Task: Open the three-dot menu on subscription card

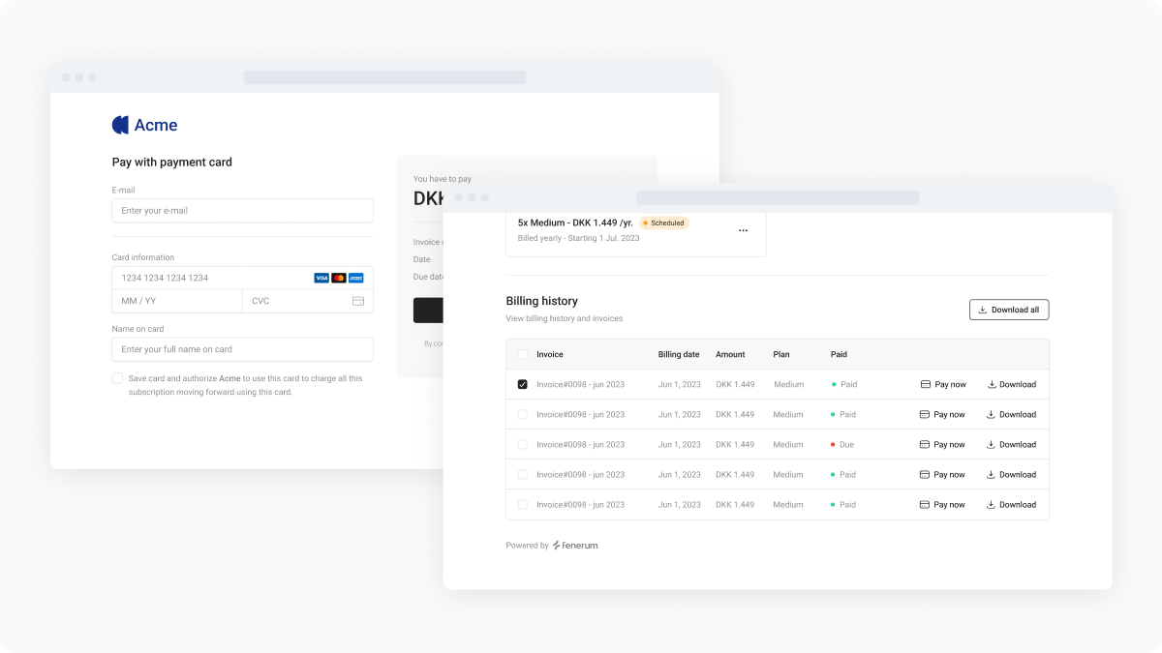Action: [743, 231]
